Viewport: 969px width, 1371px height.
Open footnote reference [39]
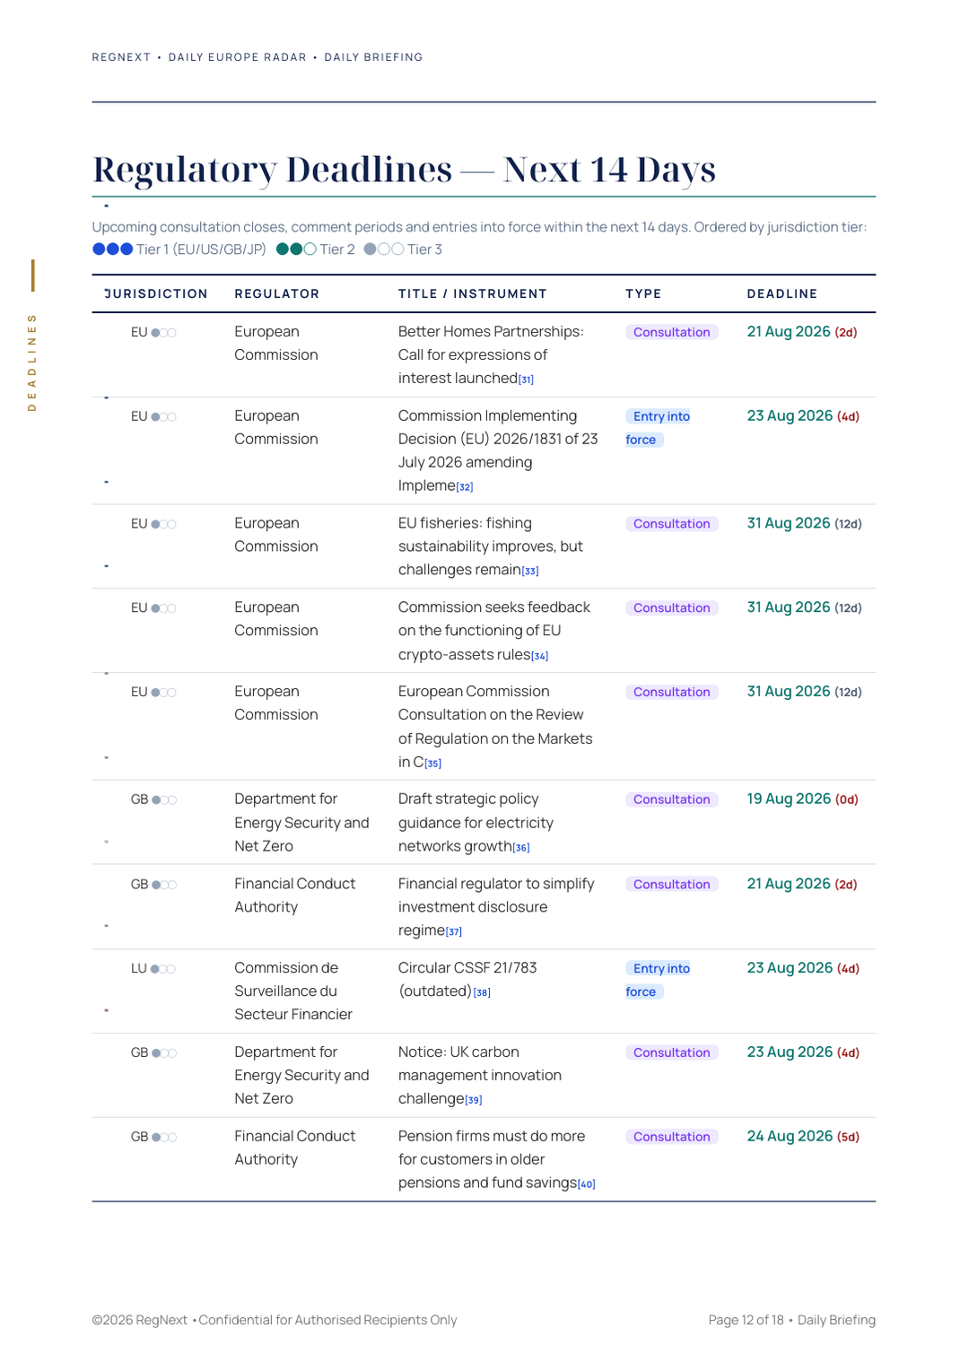point(474,1100)
